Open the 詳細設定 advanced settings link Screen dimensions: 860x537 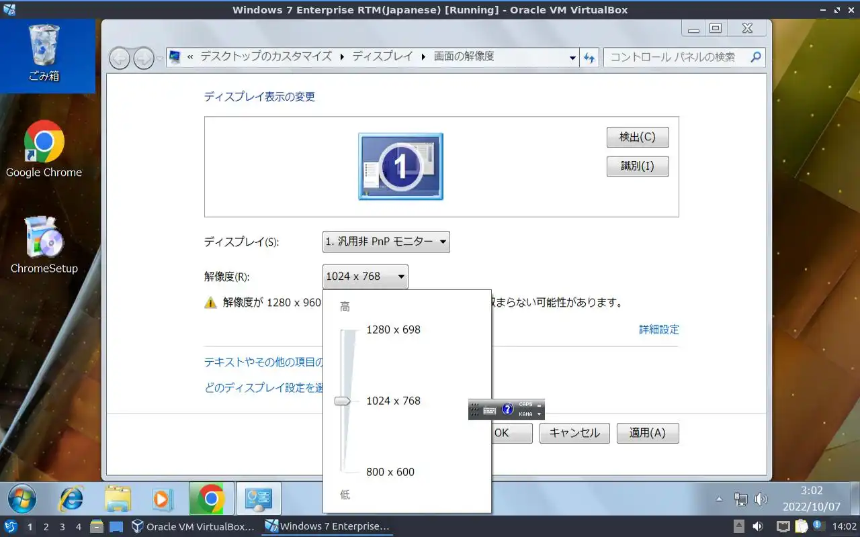pyautogui.click(x=659, y=330)
